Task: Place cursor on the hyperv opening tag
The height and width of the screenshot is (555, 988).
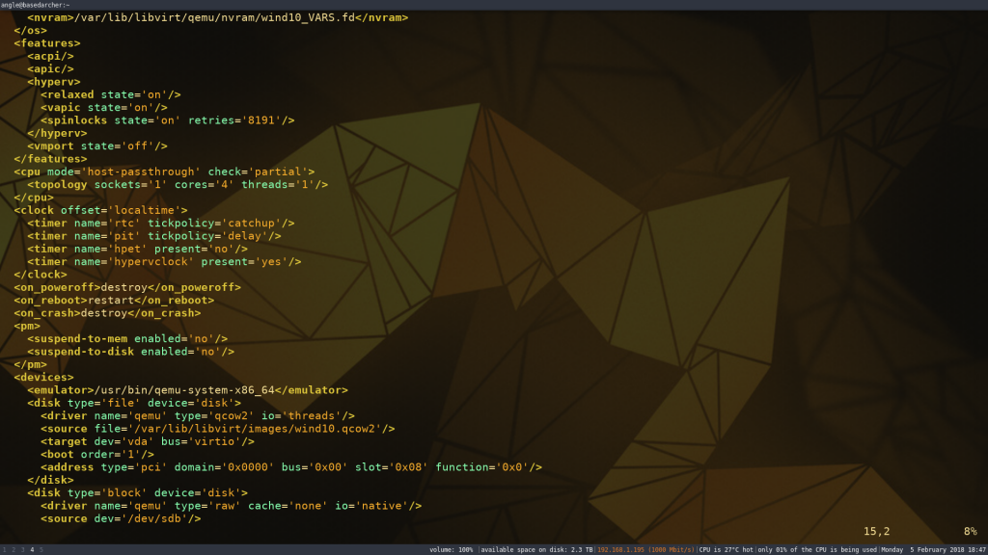Action: 54,82
